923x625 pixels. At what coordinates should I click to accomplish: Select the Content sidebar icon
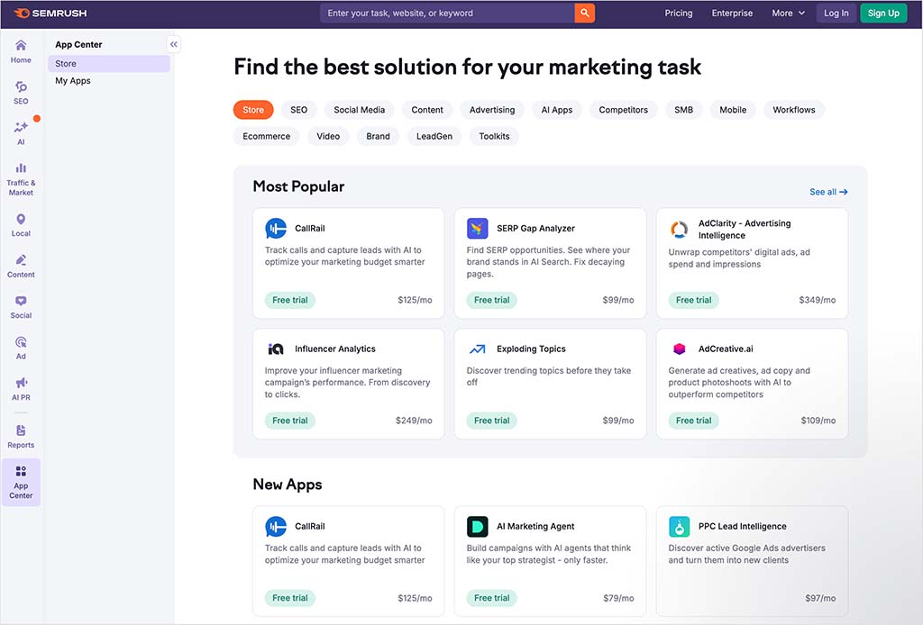(20, 267)
